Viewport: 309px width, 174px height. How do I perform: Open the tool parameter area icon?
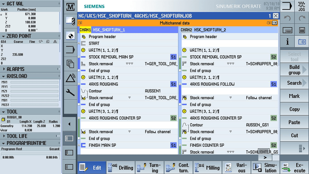(70, 21)
